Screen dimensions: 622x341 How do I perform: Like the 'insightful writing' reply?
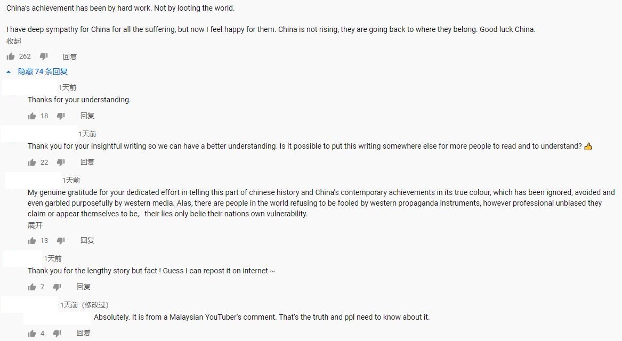click(32, 162)
